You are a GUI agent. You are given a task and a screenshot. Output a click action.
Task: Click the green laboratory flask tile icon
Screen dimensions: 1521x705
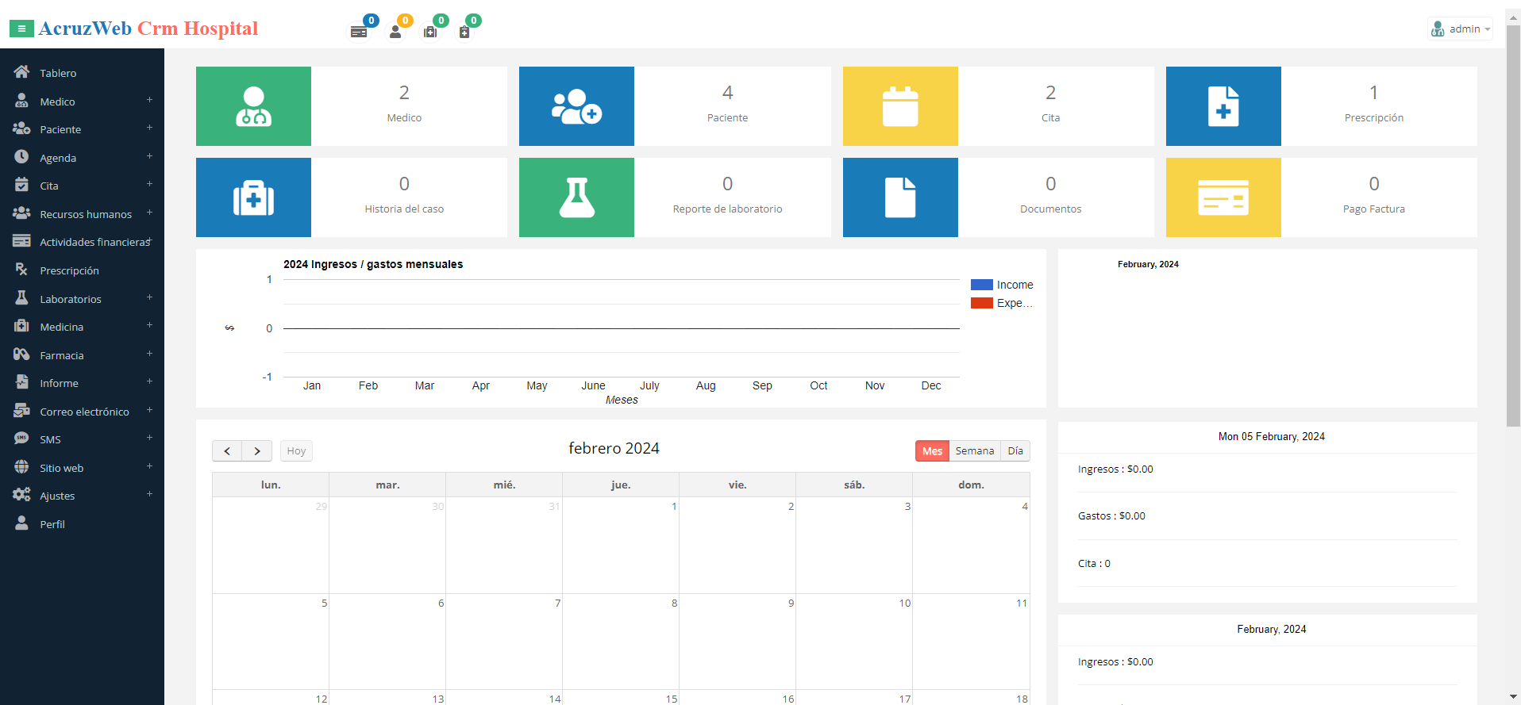coord(576,197)
